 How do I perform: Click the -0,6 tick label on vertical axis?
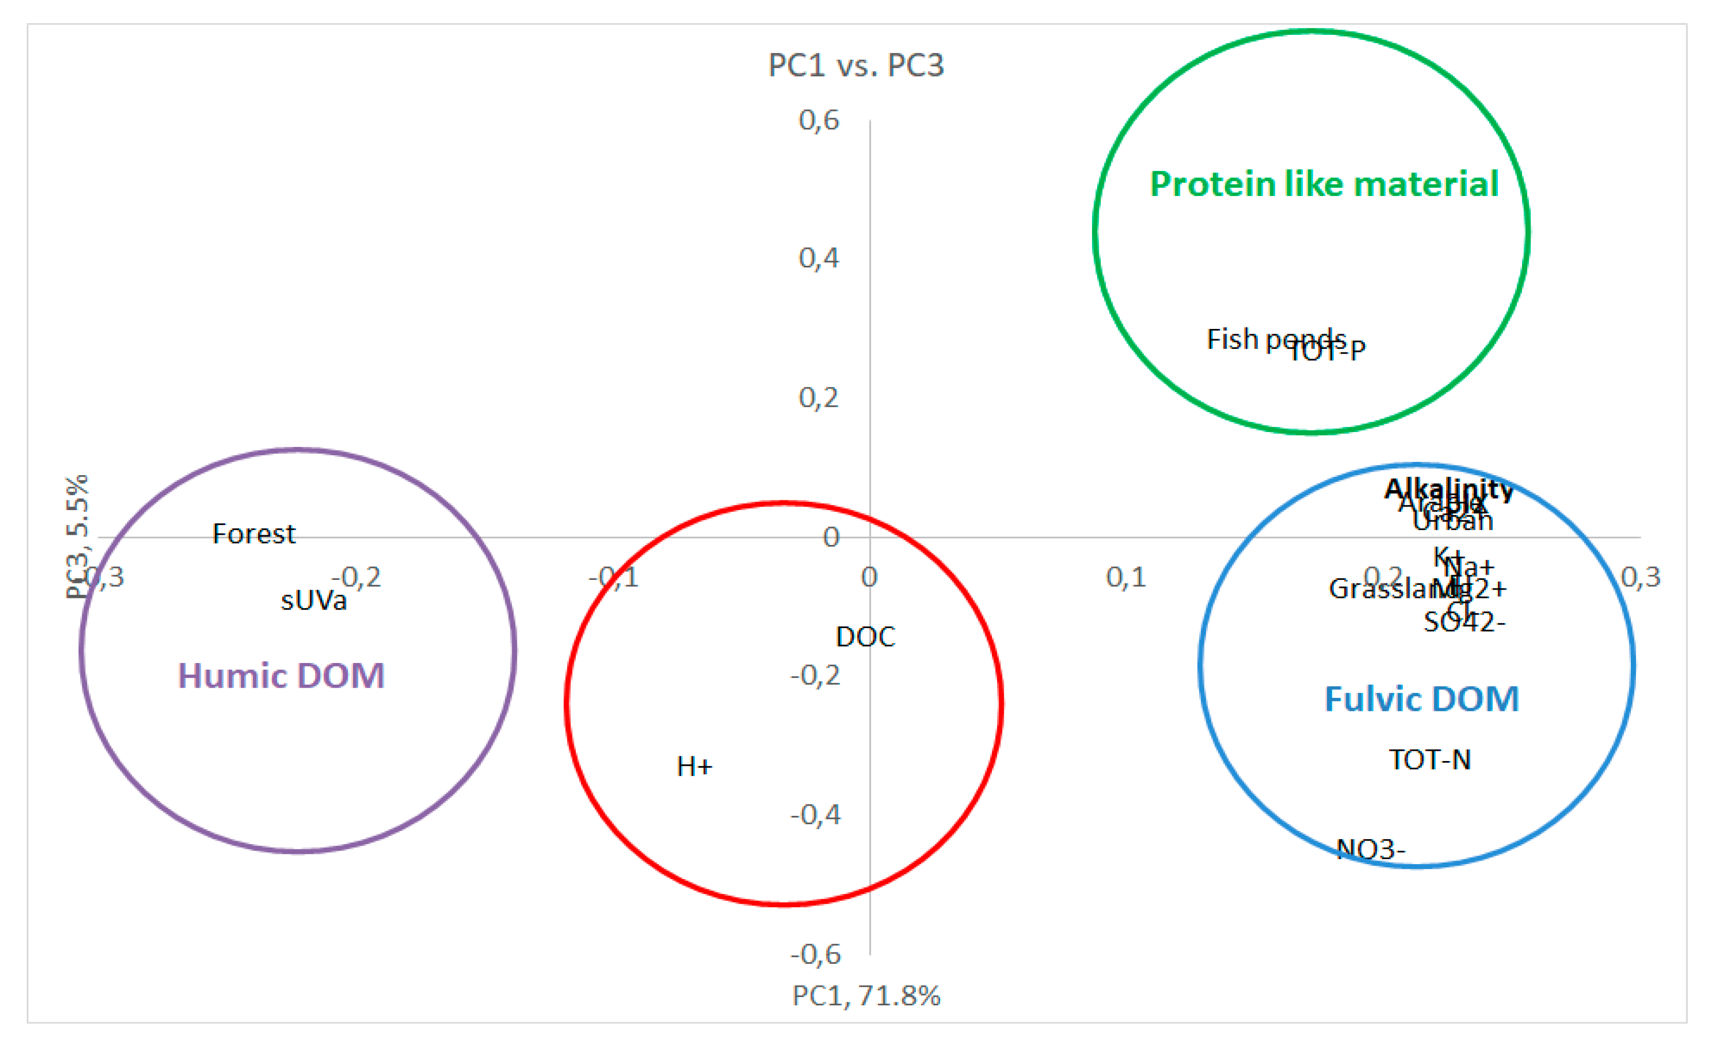pyautogui.click(x=815, y=954)
